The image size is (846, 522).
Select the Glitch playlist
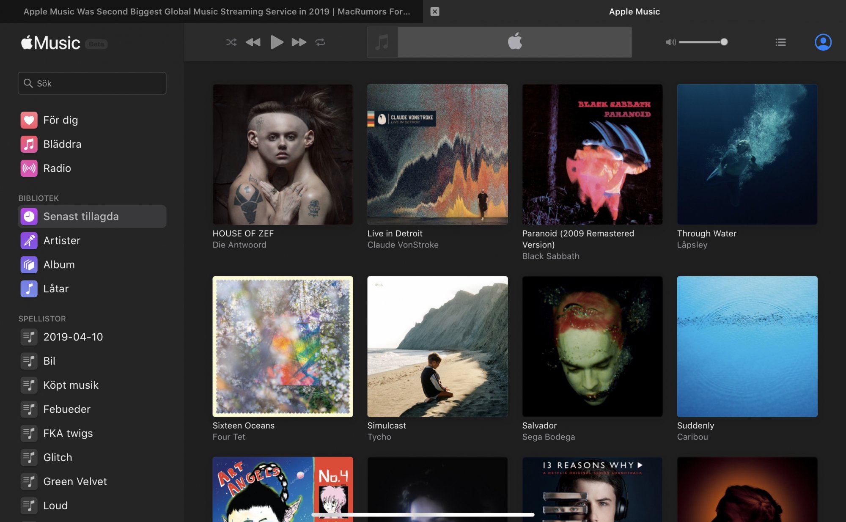click(x=92, y=458)
